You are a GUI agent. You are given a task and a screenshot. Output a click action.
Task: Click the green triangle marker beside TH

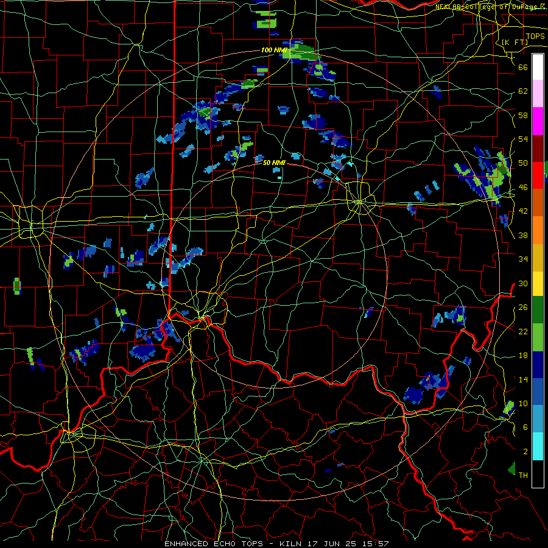pyautogui.click(x=511, y=468)
